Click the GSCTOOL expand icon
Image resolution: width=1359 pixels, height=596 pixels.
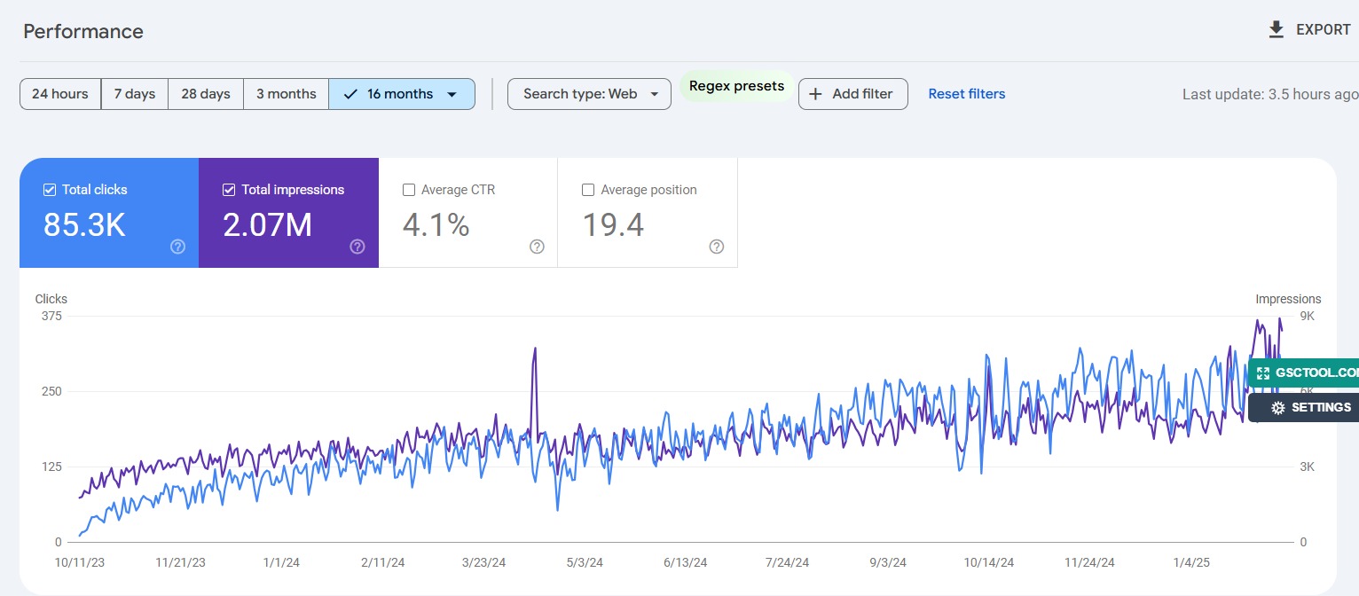tap(1263, 373)
